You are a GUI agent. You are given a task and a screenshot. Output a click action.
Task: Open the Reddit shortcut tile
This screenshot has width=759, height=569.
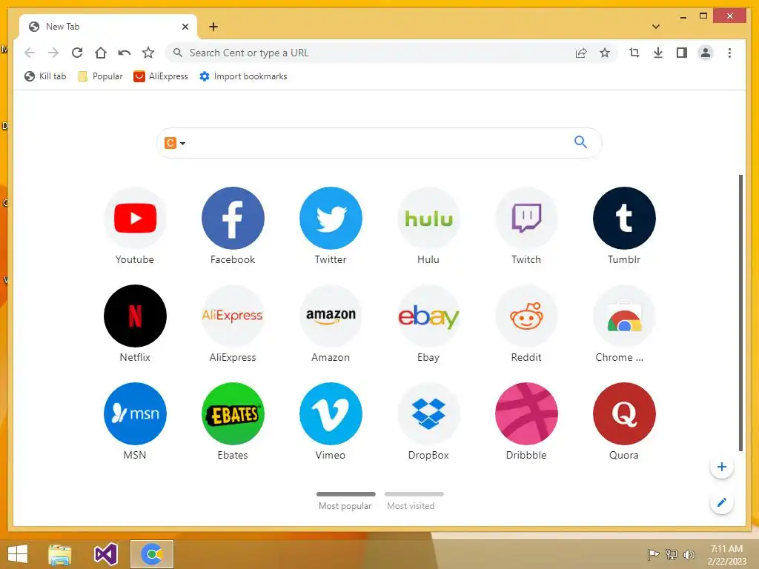pyautogui.click(x=526, y=316)
